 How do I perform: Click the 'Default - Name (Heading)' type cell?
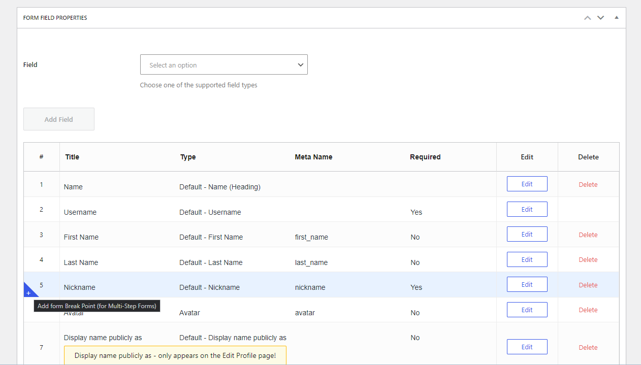(x=220, y=187)
